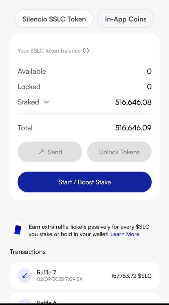Tap the Total balance value 516,646.09

(x=133, y=128)
